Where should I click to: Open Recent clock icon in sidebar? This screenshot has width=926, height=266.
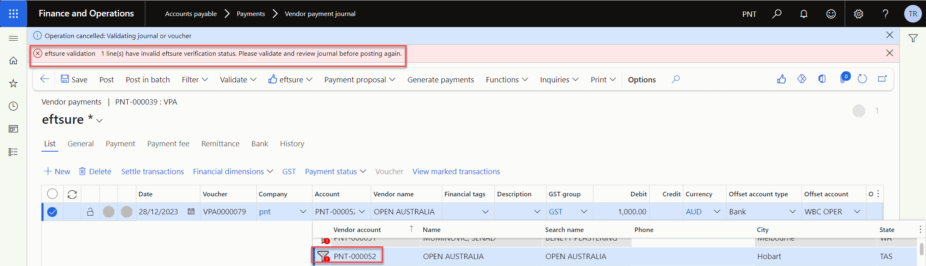click(x=13, y=106)
